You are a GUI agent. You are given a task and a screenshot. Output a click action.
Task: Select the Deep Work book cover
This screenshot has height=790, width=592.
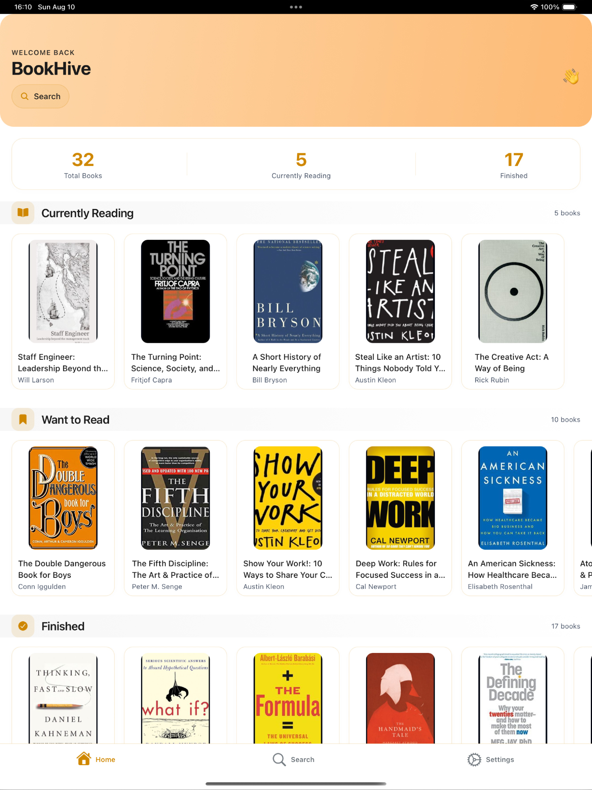click(x=400, y=498)
